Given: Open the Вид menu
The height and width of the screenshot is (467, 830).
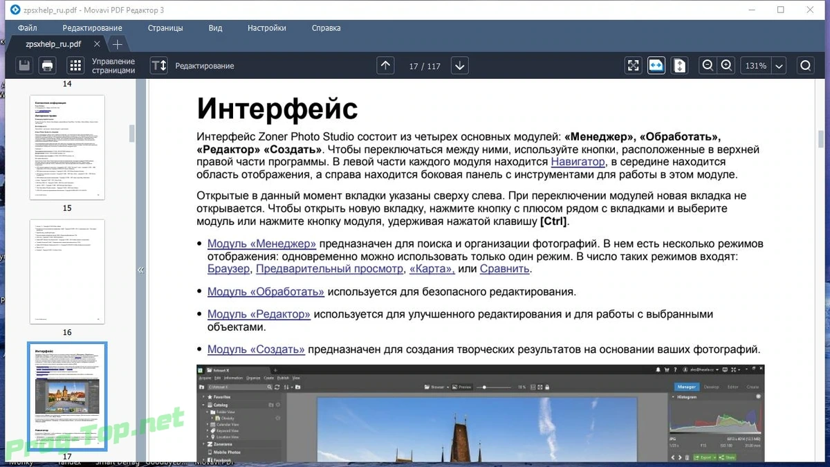Looking at the screenshot, I should (x=215, y=28).
